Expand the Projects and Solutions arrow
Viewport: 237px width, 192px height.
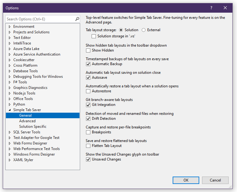point(10,32)
